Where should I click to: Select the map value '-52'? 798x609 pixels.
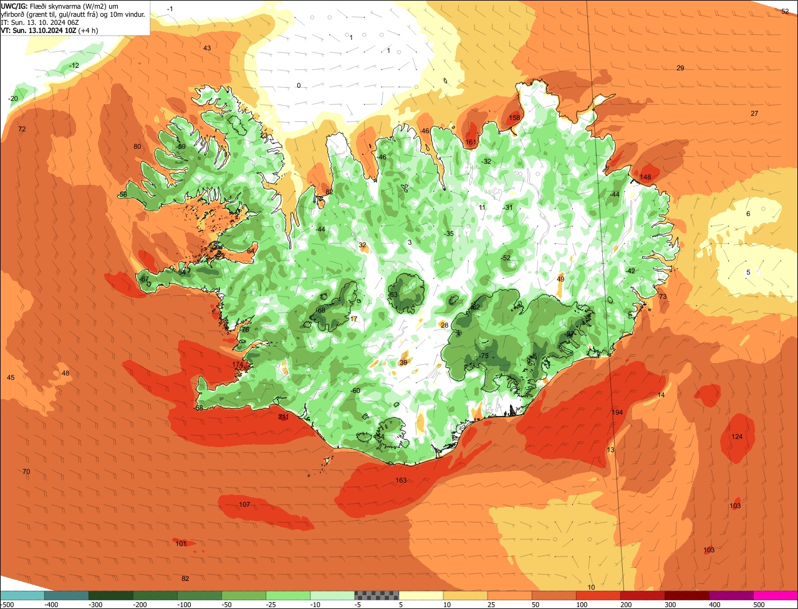[x=505, y=258]
